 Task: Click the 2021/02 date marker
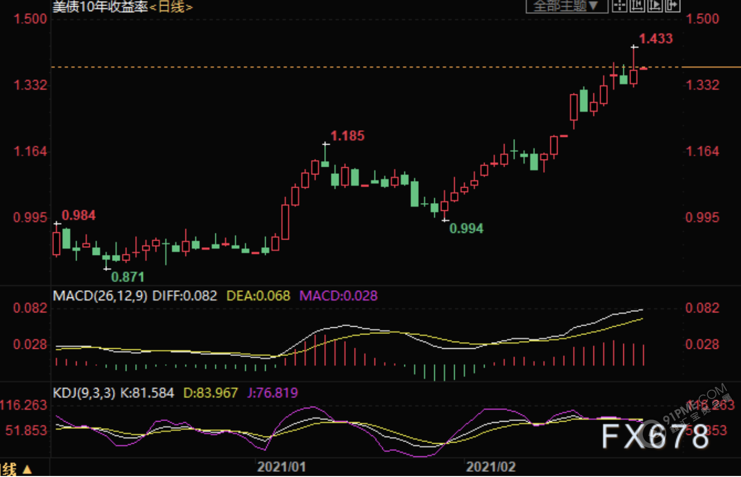(491, 467)
